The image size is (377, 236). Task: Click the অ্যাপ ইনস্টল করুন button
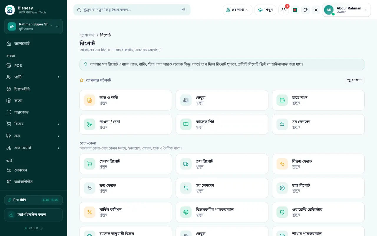click(x=34, y=215)
